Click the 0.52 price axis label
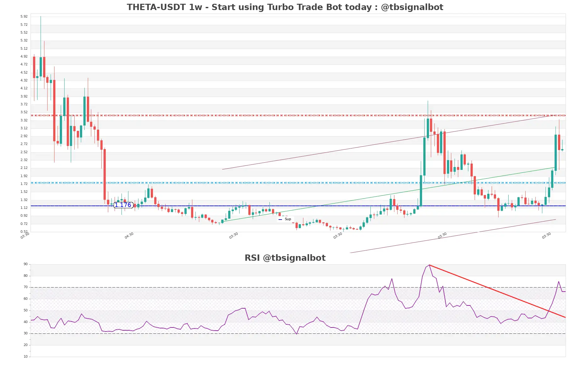 coord(24,232)
